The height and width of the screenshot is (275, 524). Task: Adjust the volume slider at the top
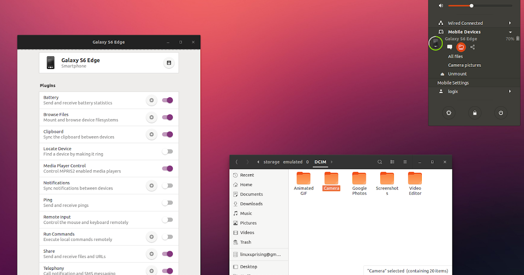tap(471, 6)
